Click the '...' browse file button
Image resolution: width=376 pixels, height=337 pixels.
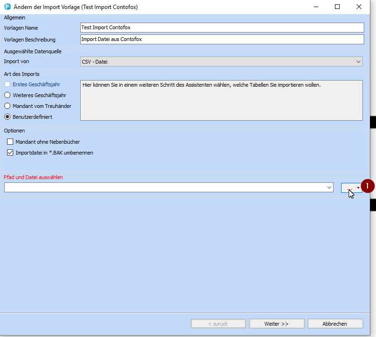(x=349, y=188)
